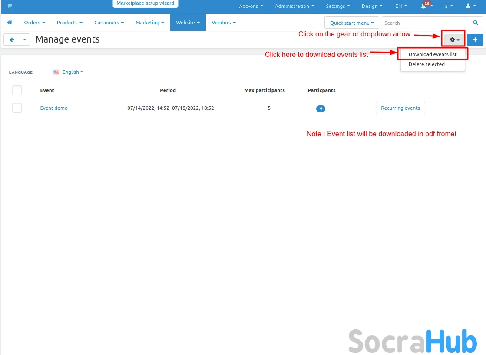Expand the Administration dropdown
The height and width of the screenshot is (355, 486).
pos(294,6)
